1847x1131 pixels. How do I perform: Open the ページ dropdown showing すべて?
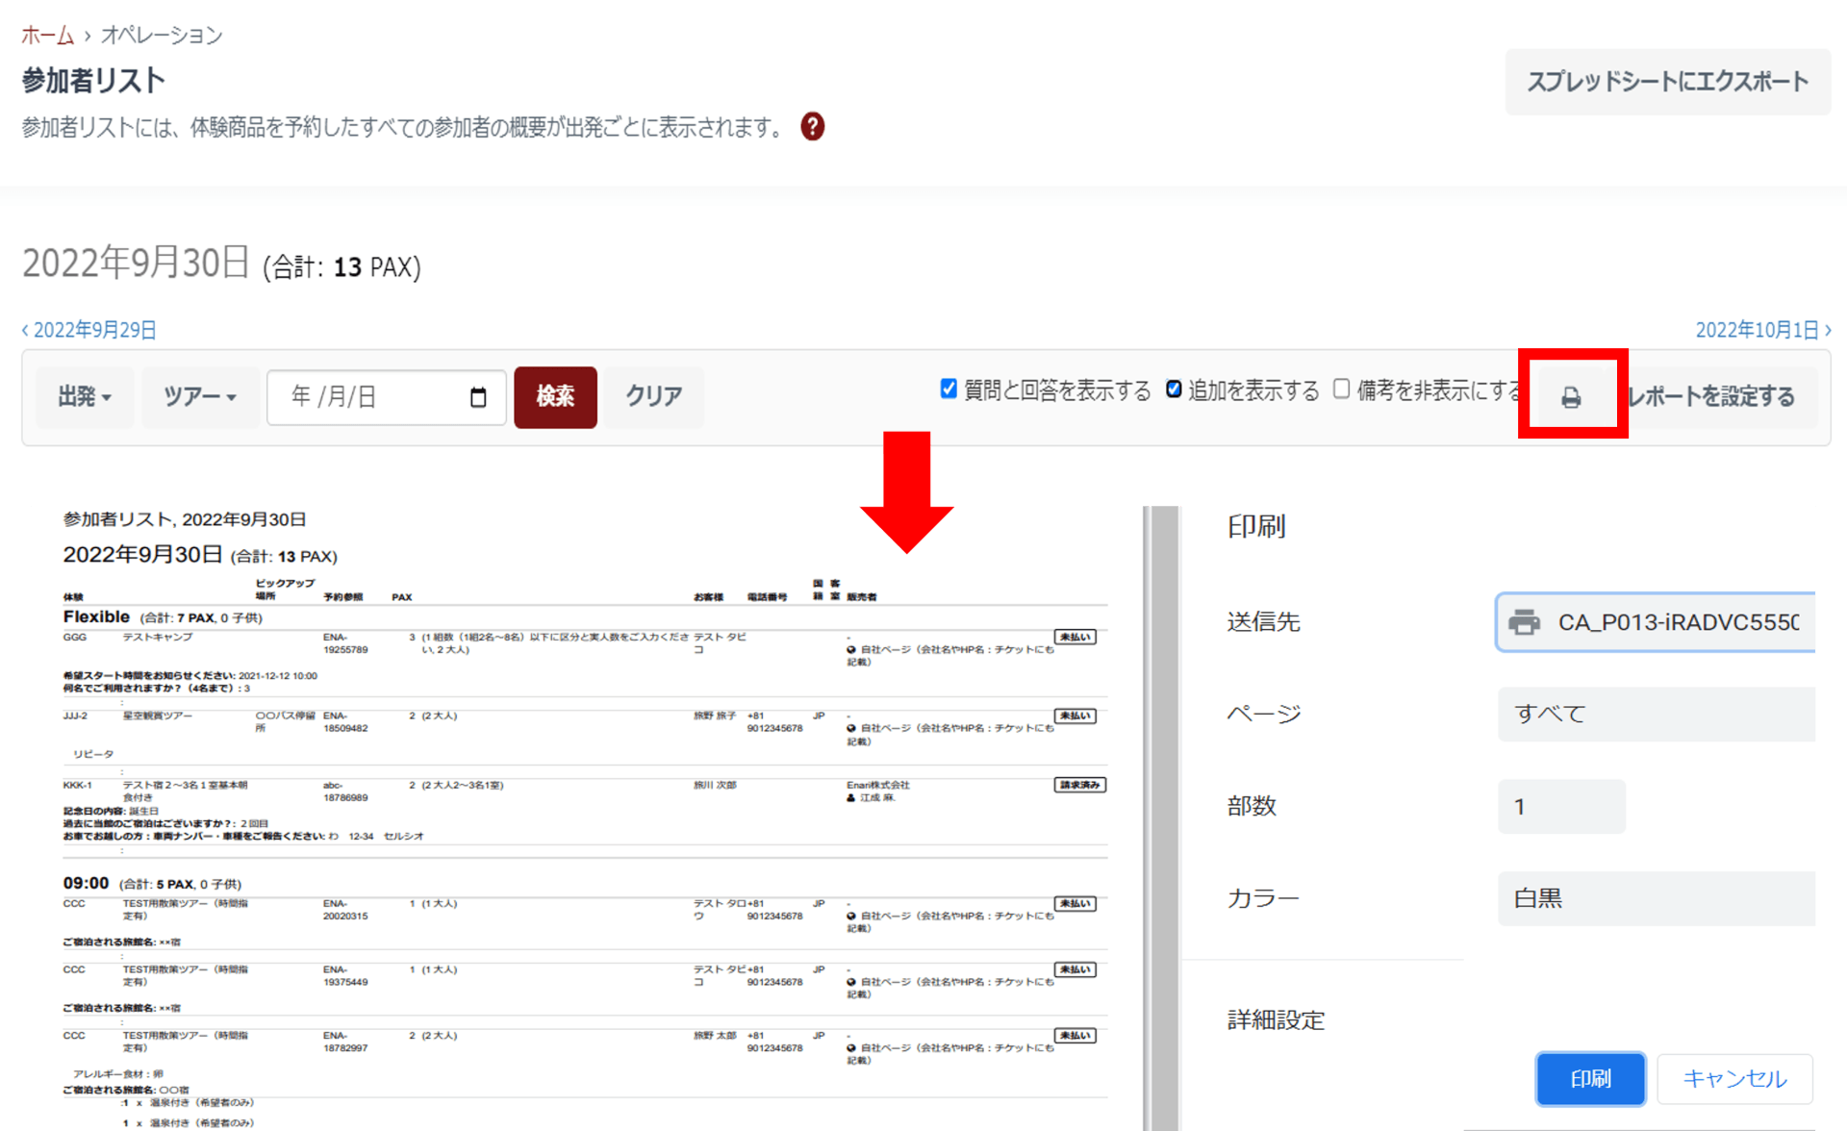point(1655,714)
